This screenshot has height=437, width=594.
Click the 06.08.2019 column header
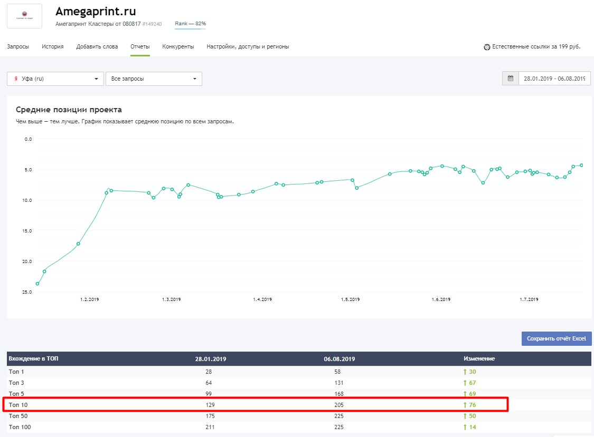[x=340, y=358]
